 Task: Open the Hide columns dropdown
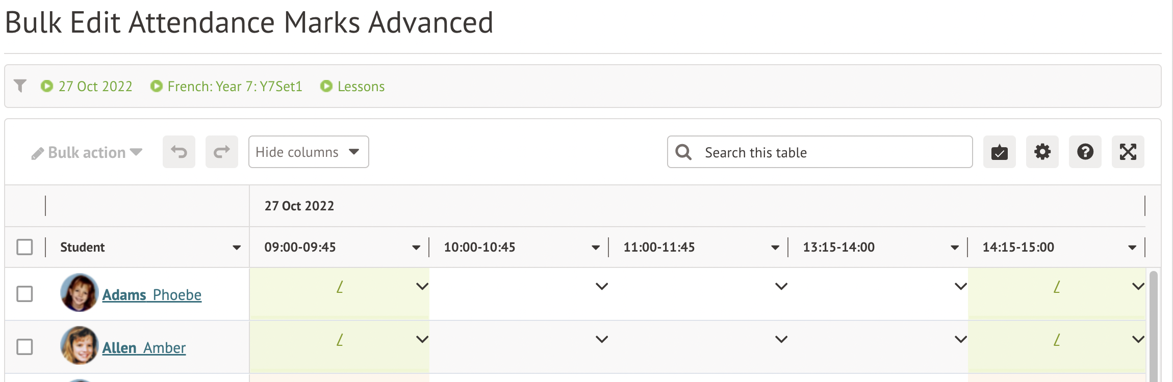point(309,152)
